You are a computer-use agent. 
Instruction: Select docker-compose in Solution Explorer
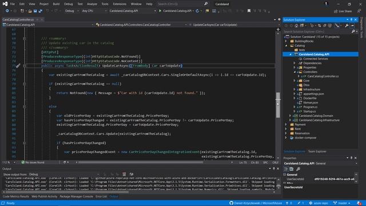[305, 138]
